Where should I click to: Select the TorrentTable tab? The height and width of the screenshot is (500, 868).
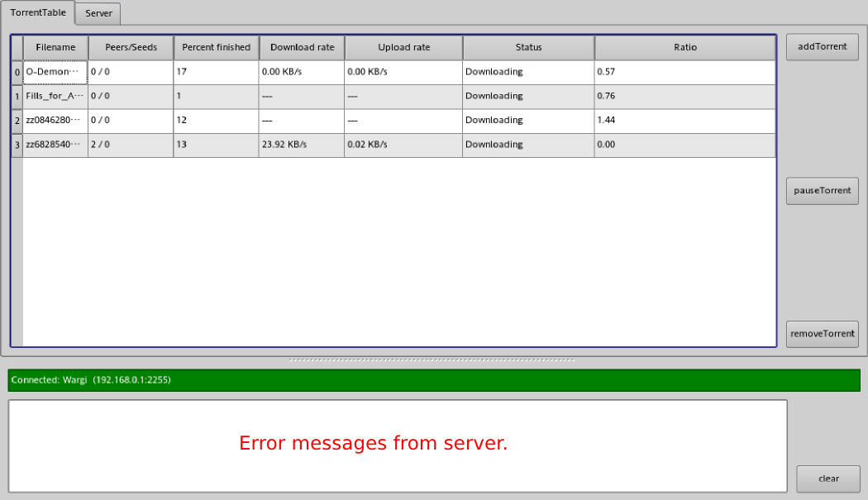point(37,12)
